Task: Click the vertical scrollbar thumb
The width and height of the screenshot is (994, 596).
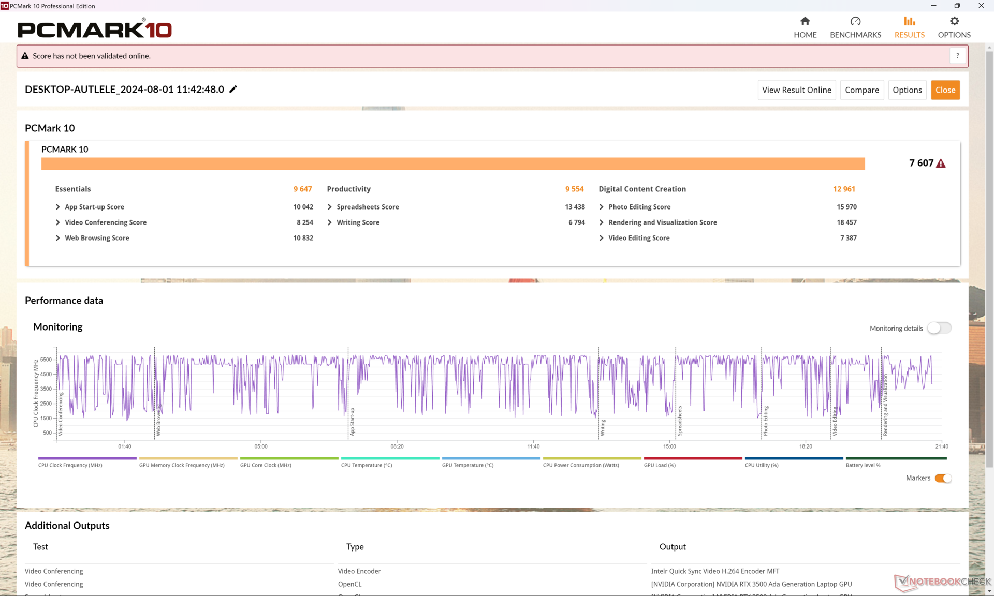Action: pyautogui.click(x=989, y=259)
